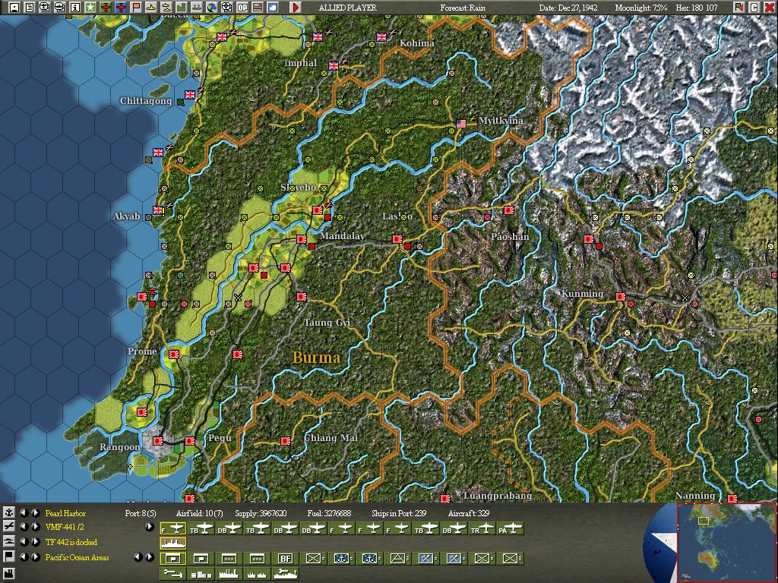Click the single yellow ship toolbar icon
This screenshot has height=583, width=778.
[151, 7]
